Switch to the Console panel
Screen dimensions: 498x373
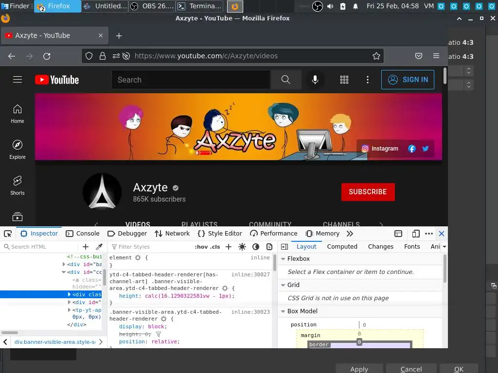click(83, 234)
